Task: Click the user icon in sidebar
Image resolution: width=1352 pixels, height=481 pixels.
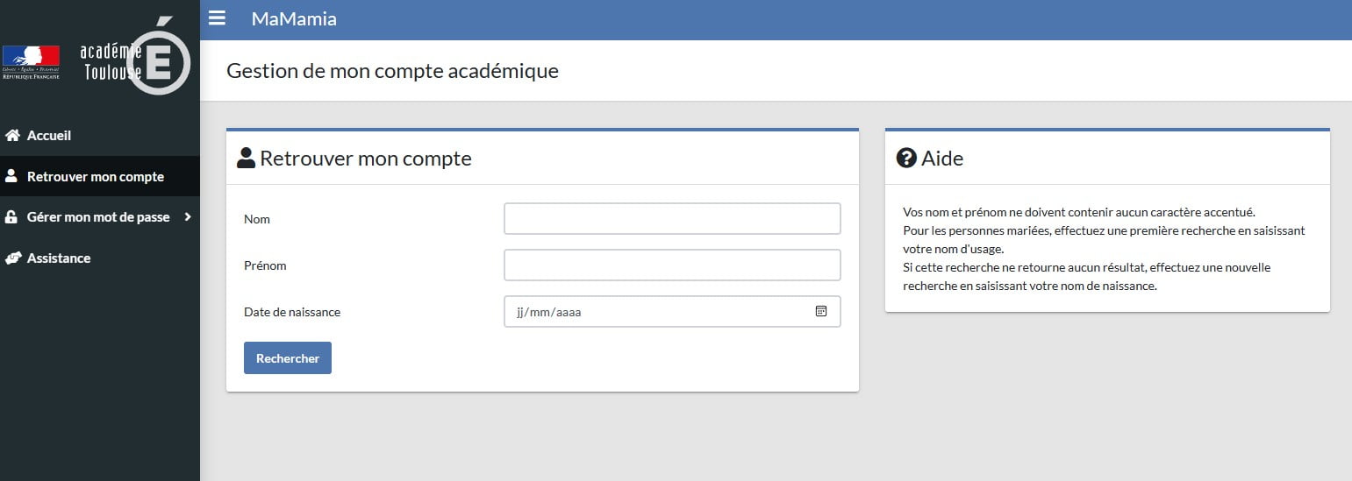Action: pyautogui.click(x=11, y=176)
